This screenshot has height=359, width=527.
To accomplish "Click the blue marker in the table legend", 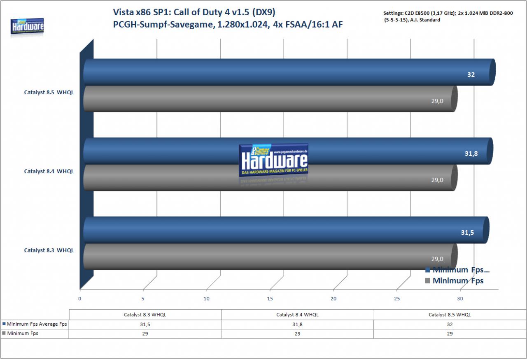I will (4, 324).
